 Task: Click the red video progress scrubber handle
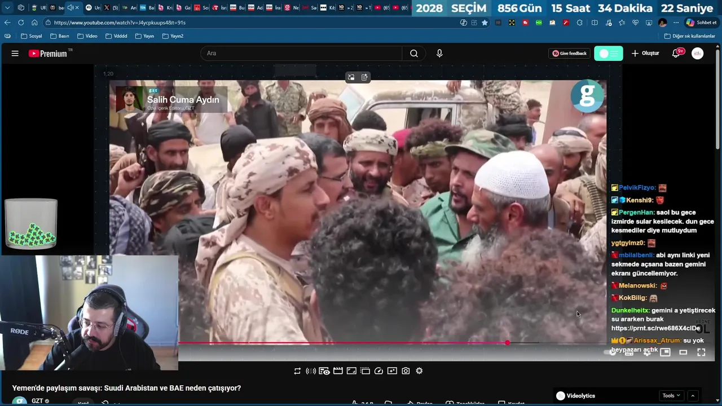click(508, 343)
